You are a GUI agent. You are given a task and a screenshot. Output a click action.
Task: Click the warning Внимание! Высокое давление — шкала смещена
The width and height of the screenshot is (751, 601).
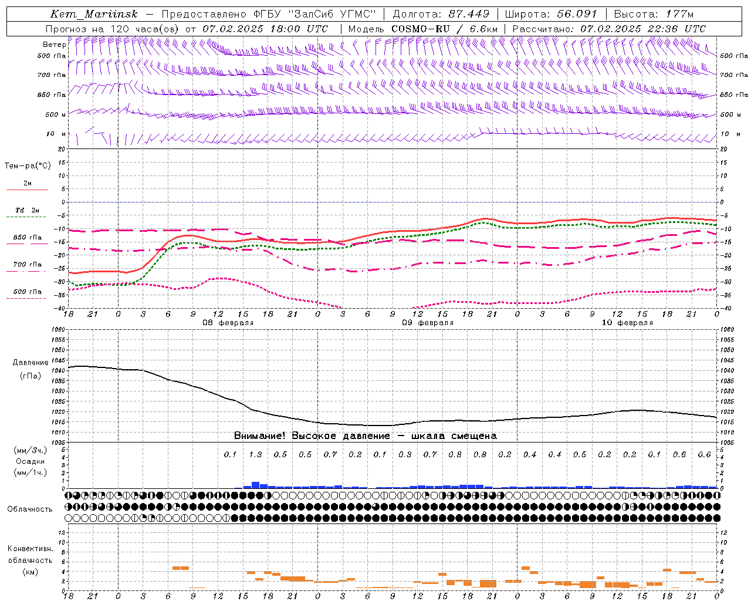coord(366,436)
